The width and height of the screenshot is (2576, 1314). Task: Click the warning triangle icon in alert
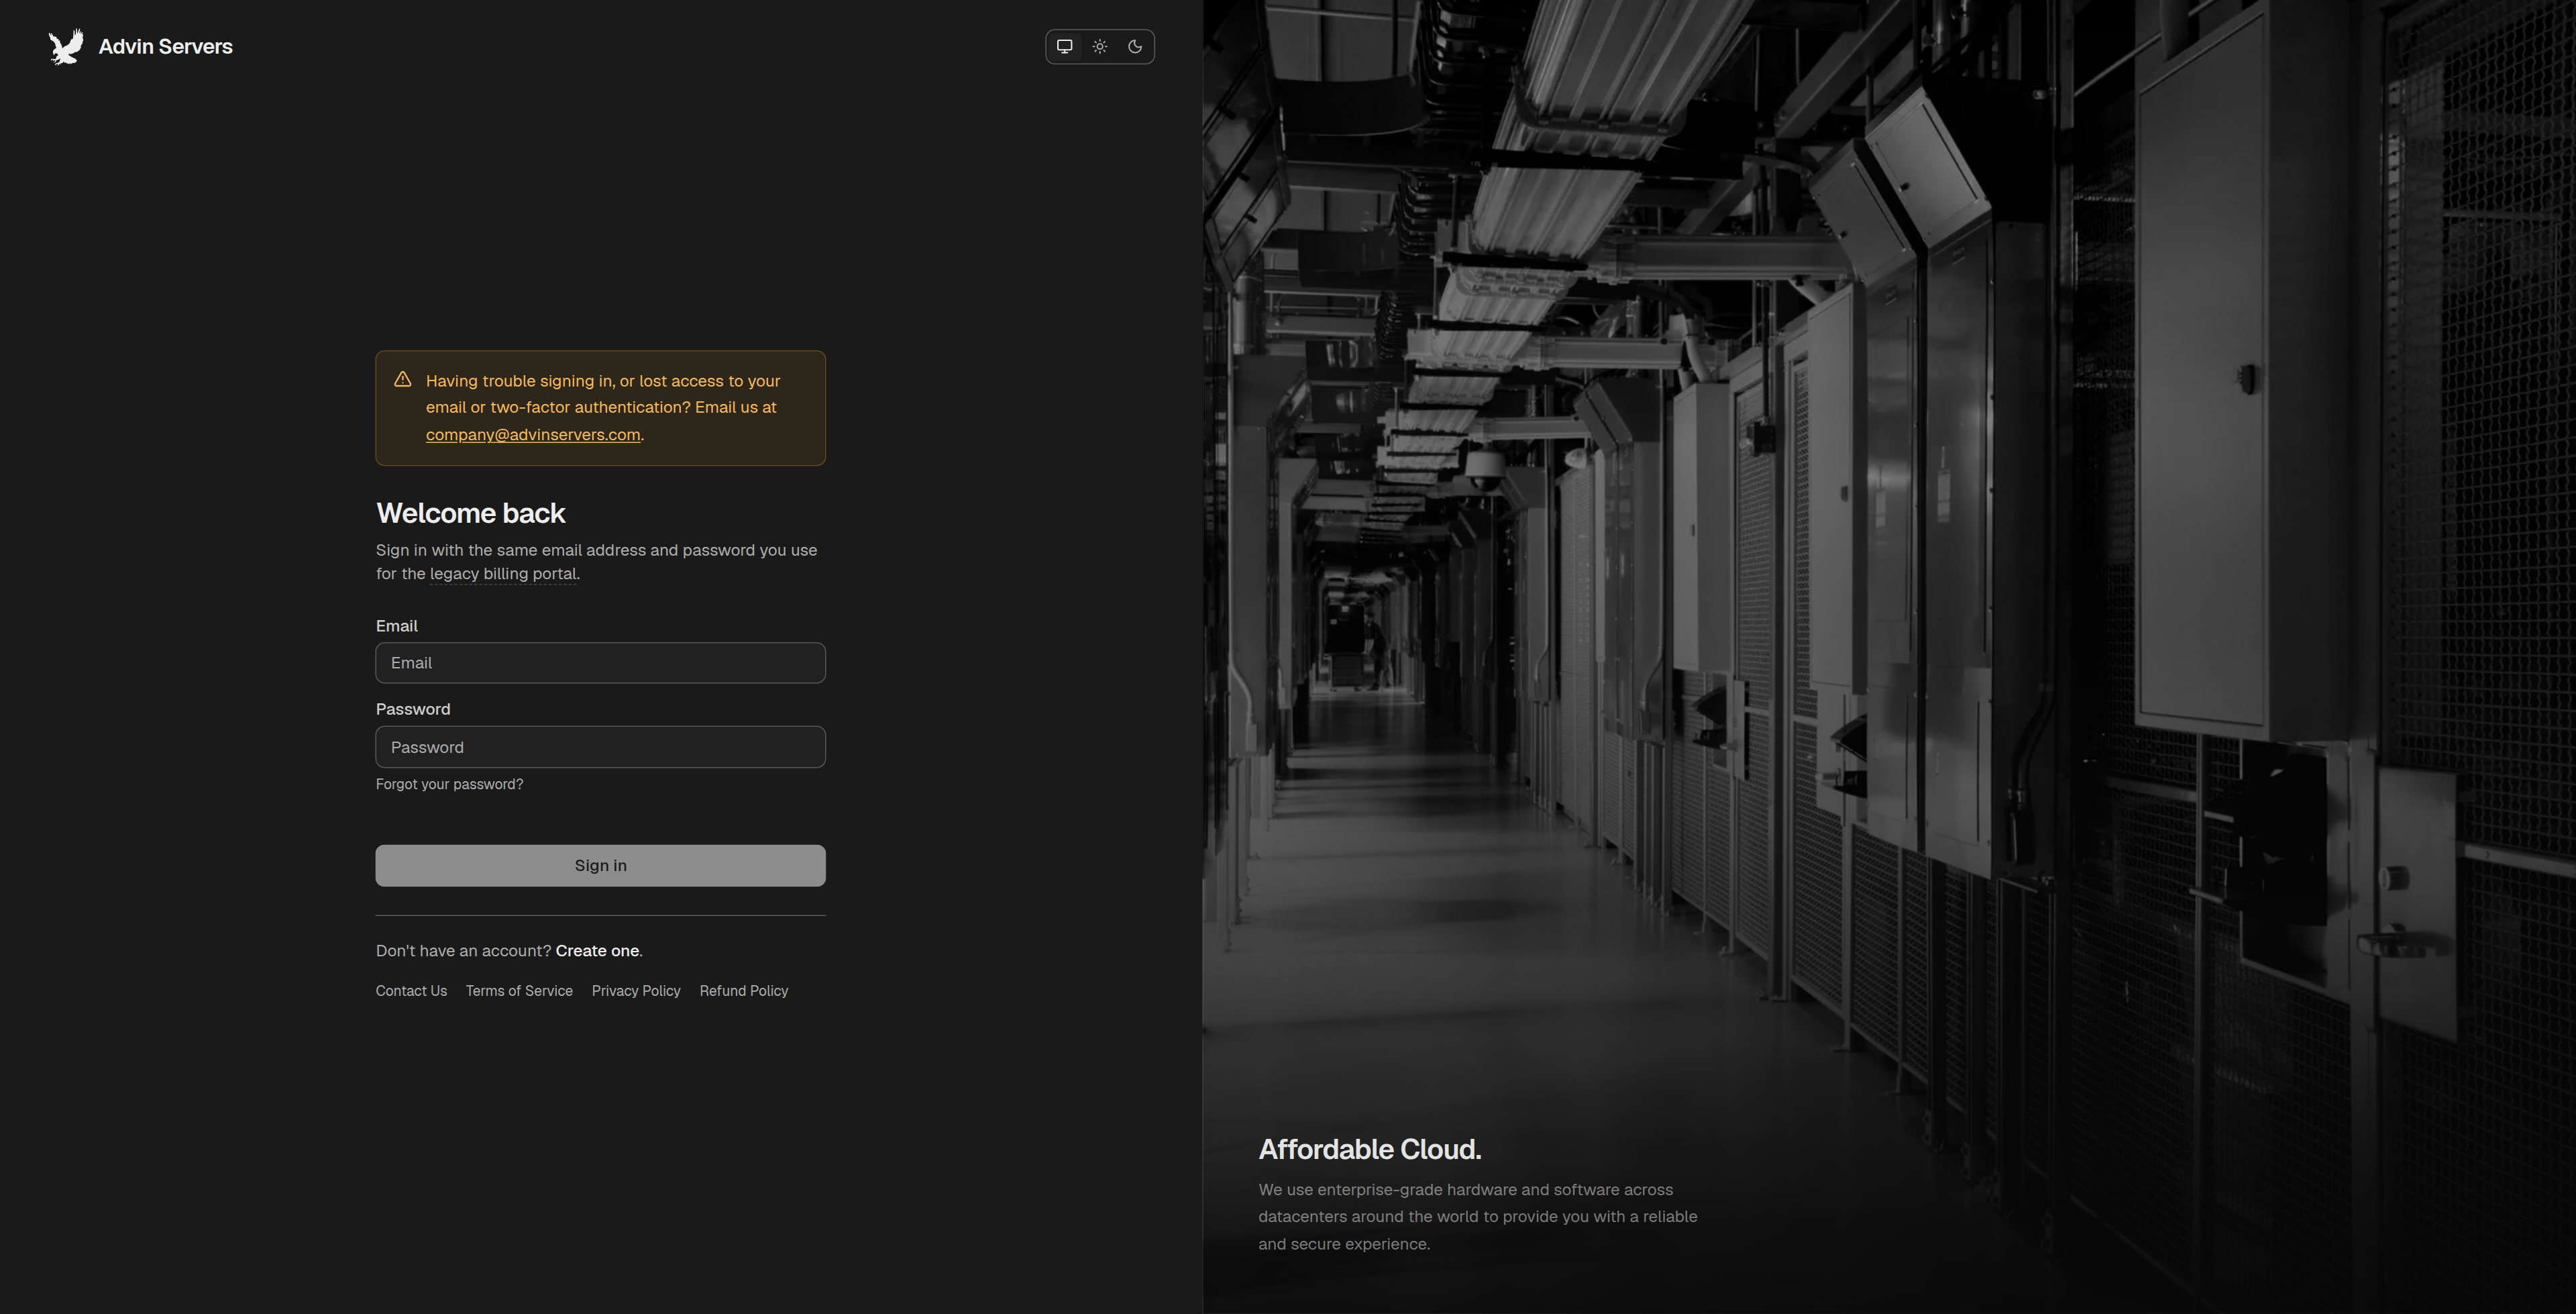[x=402, y=379]
